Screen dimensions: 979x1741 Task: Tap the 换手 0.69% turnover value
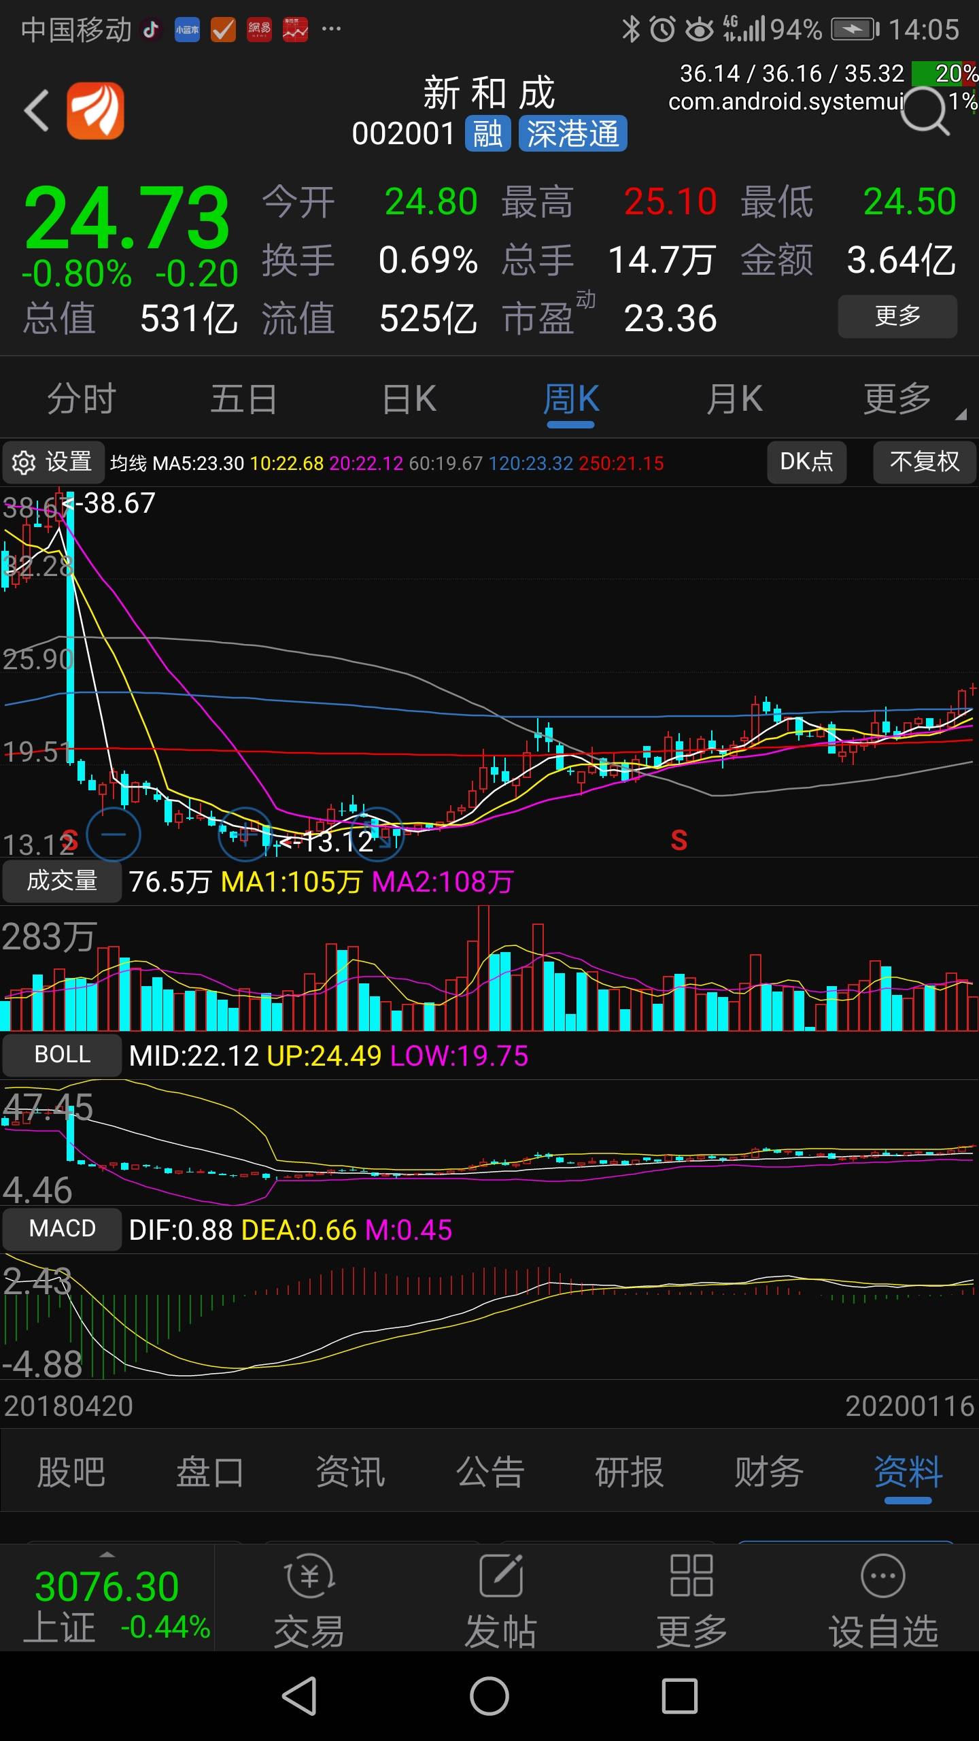pos(428,260)
